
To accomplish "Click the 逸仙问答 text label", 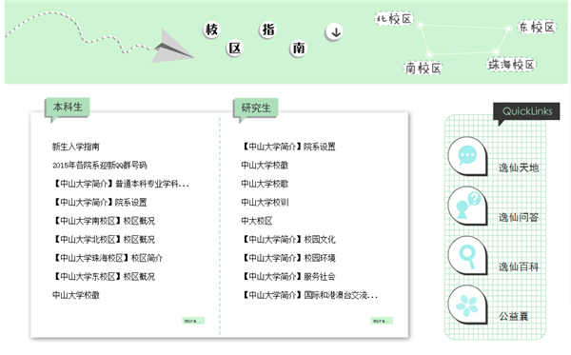I will pos(519,217).
